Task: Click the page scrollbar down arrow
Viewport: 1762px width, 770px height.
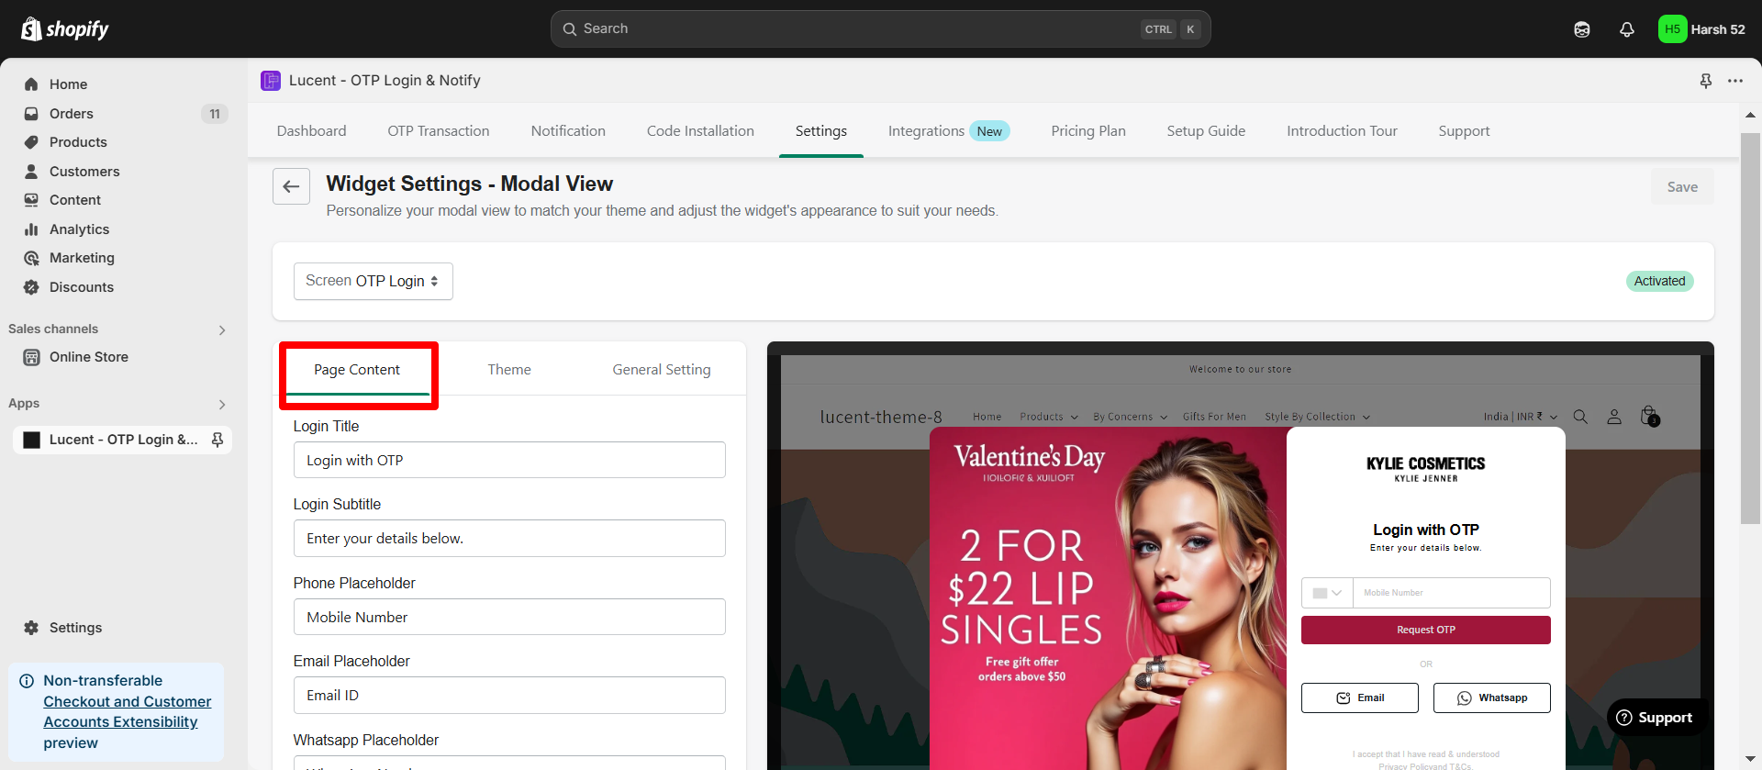Action: pyautogui.click(x=1750, y=759)
